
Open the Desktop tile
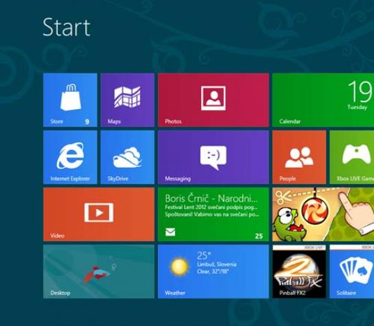99,271
